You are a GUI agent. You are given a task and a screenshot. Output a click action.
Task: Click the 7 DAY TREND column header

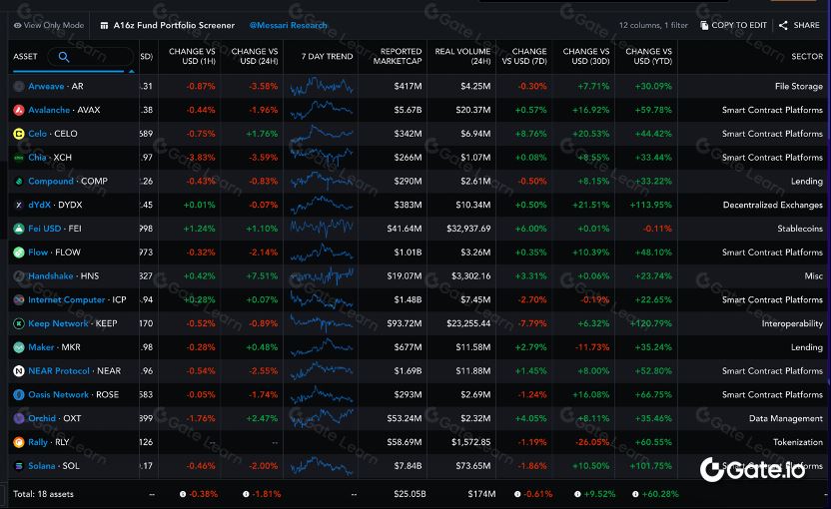327,57
